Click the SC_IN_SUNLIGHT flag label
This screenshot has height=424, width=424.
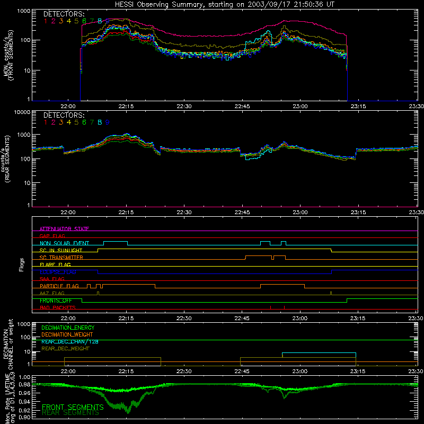61,250
